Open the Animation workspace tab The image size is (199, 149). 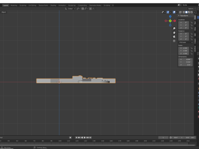62,5
